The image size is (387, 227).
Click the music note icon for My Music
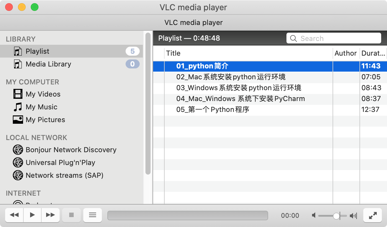click(x=18, y=107)
